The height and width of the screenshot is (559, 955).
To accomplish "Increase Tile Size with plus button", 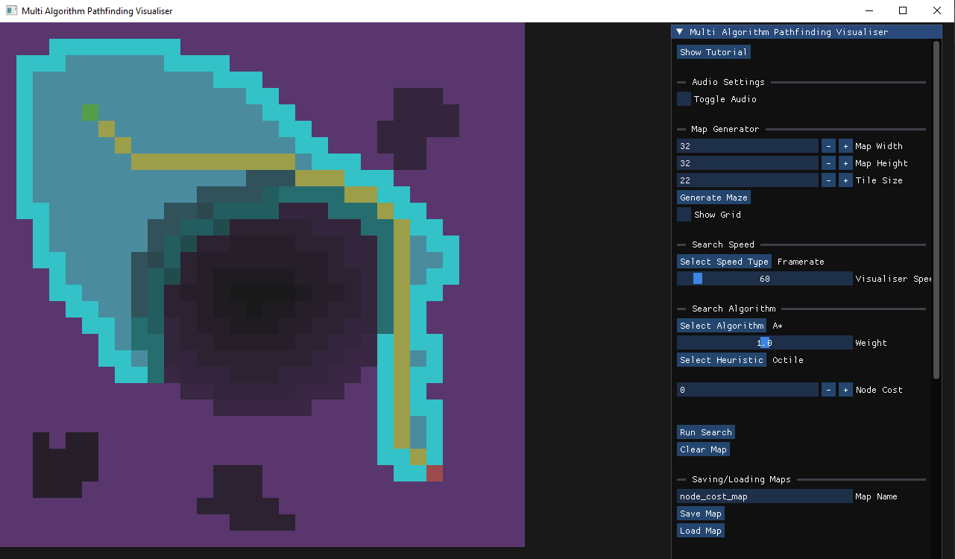I will coord(845,180).
